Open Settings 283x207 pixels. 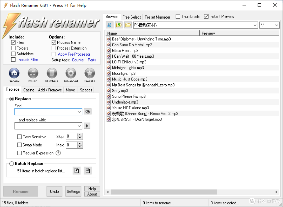[73, 191]
